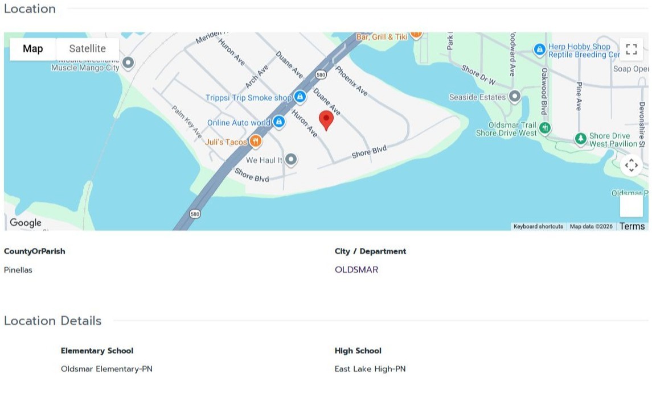Viewport: 652px width, 407px height.
Task: Open map camera controls button
Action: (x=631, y=165)
